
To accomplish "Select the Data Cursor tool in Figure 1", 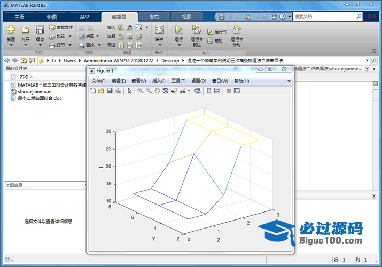I will point(174,91).
